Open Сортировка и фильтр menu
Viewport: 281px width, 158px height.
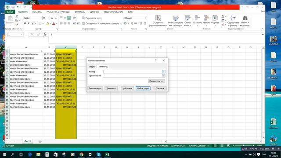[233, 21]
